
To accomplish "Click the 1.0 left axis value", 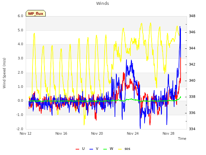I will pos(20,87).
